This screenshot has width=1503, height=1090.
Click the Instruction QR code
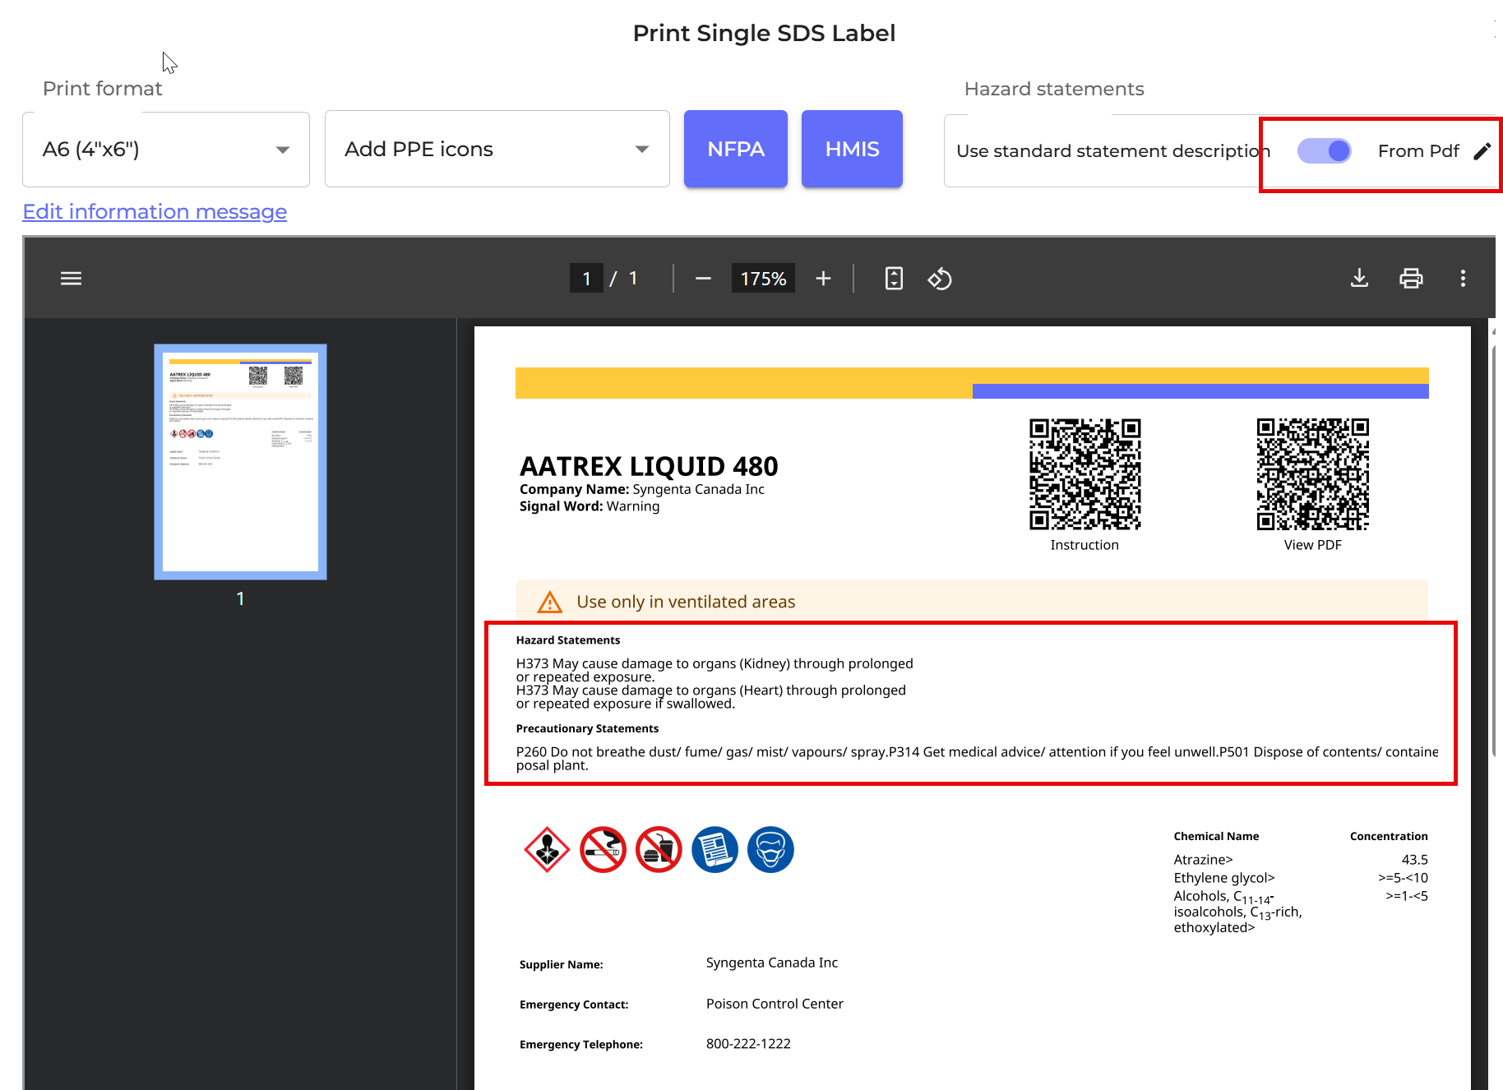coord(1084,474)
